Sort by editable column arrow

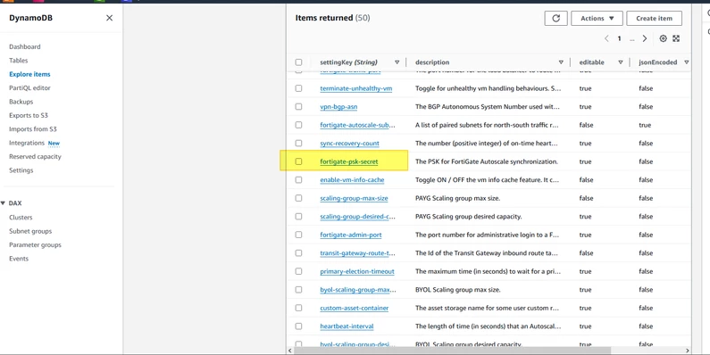[x=621, y=62]
